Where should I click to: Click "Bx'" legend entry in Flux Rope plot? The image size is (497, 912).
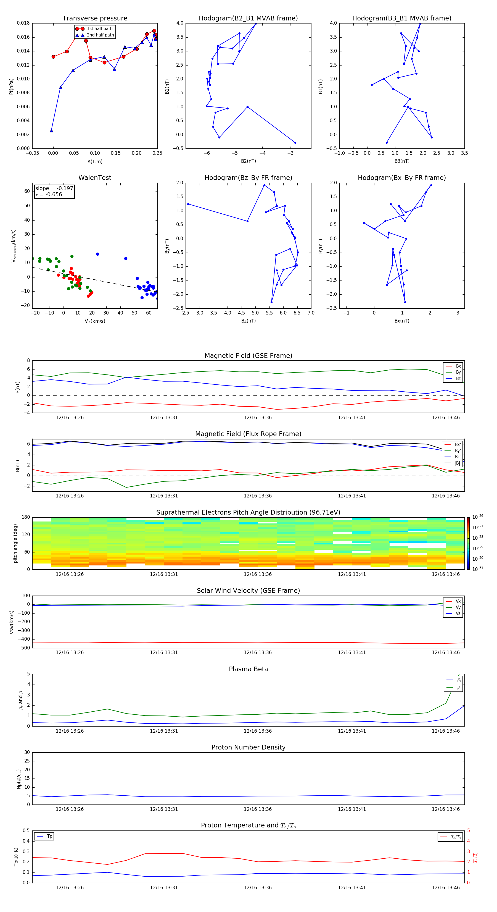tap(453, 445)
